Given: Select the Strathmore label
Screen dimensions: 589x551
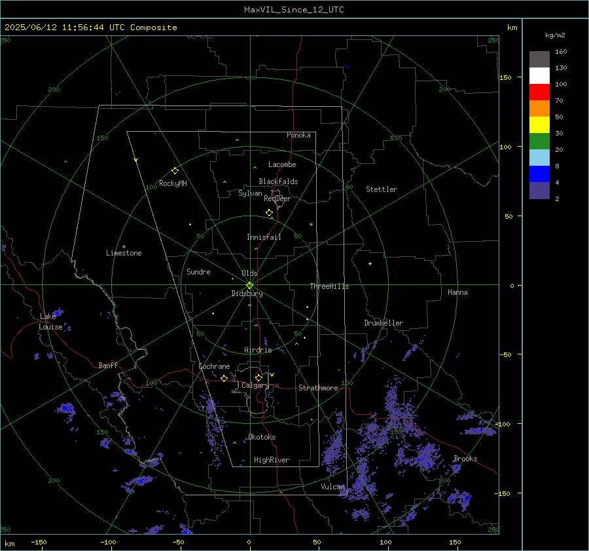Looking at the screenshot, I should click(x=318, y=388).
